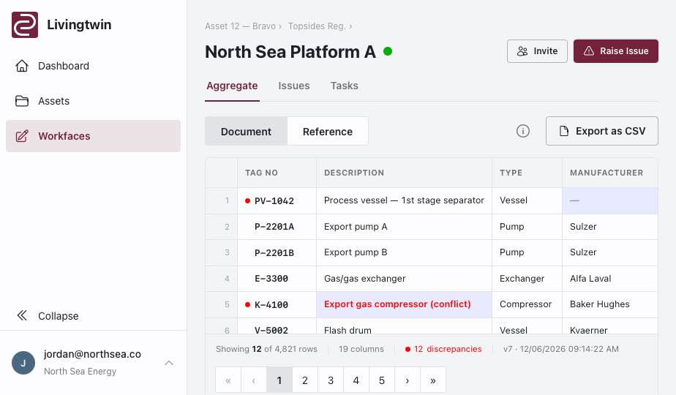Click the Invite button

(537, 51)
